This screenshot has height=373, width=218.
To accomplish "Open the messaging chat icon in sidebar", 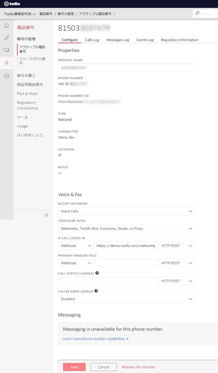I will pyautogui.click(x=7, y=50).
